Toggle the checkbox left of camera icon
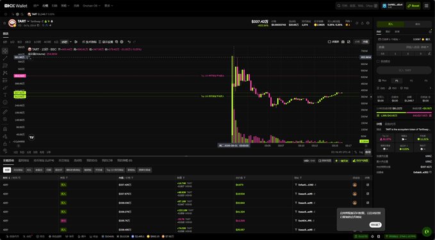Image resolution: width=435 pixels, height=240 pixels. pyautogui.click(x=329, y=42)
